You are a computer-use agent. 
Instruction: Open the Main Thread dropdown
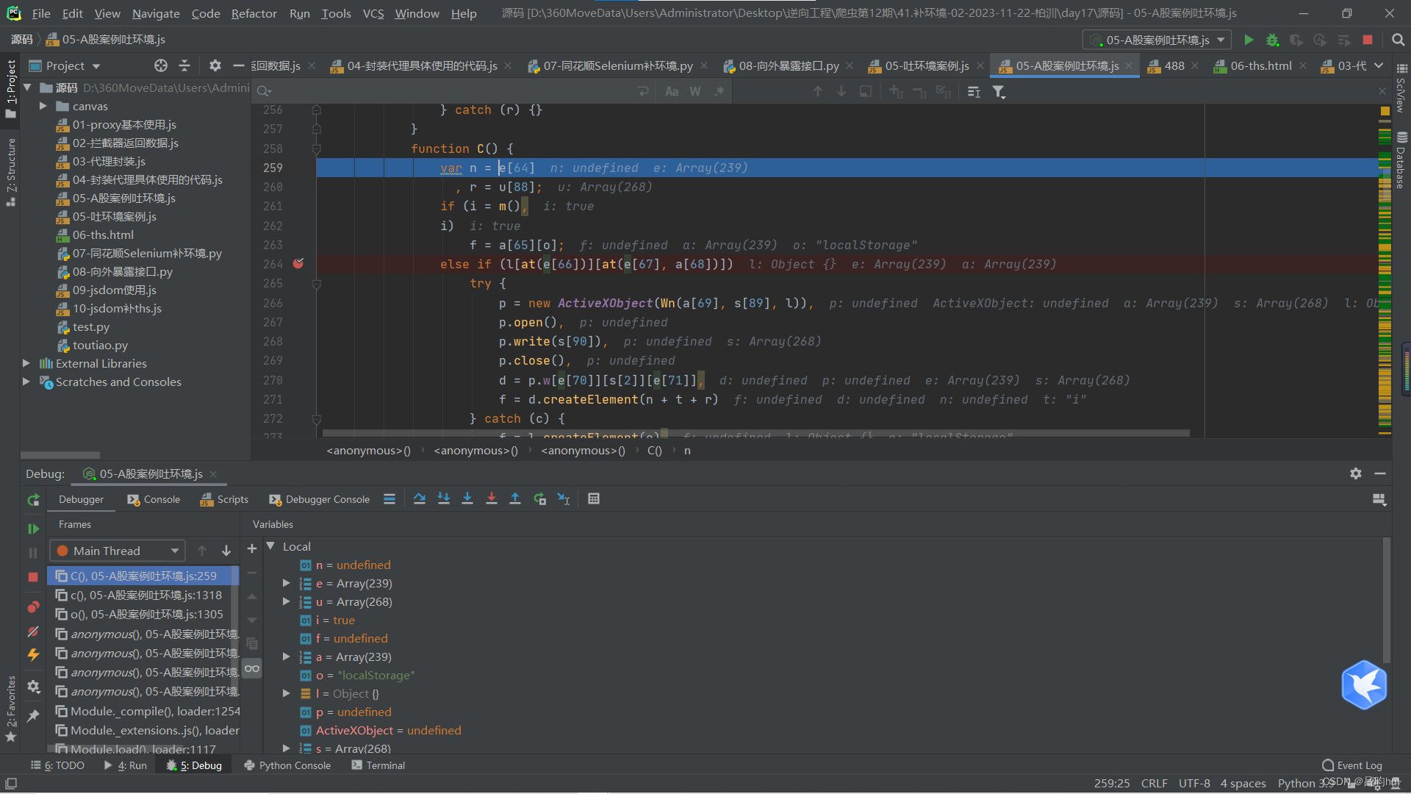tap(117, 551)
